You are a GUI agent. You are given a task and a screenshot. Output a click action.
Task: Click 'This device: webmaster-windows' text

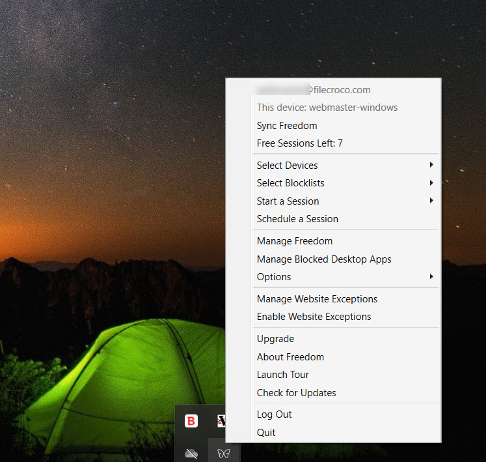[x=327, y=108]
